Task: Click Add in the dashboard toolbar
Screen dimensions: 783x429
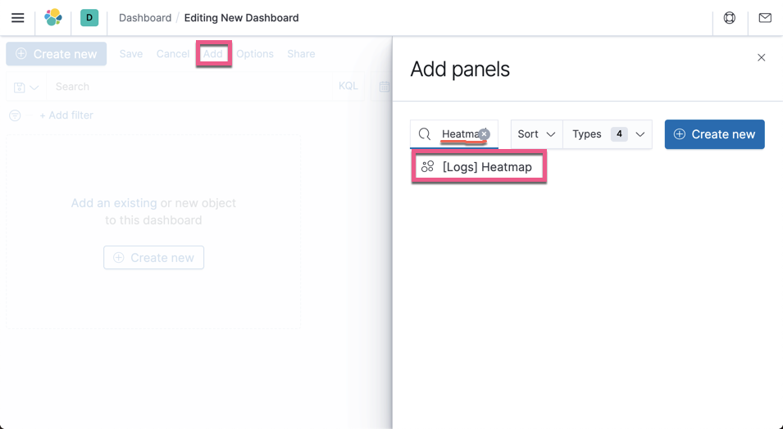Action: click(x=213, y=54)
